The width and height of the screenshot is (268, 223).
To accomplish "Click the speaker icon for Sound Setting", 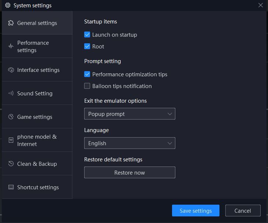I will [x=11, y=94].
